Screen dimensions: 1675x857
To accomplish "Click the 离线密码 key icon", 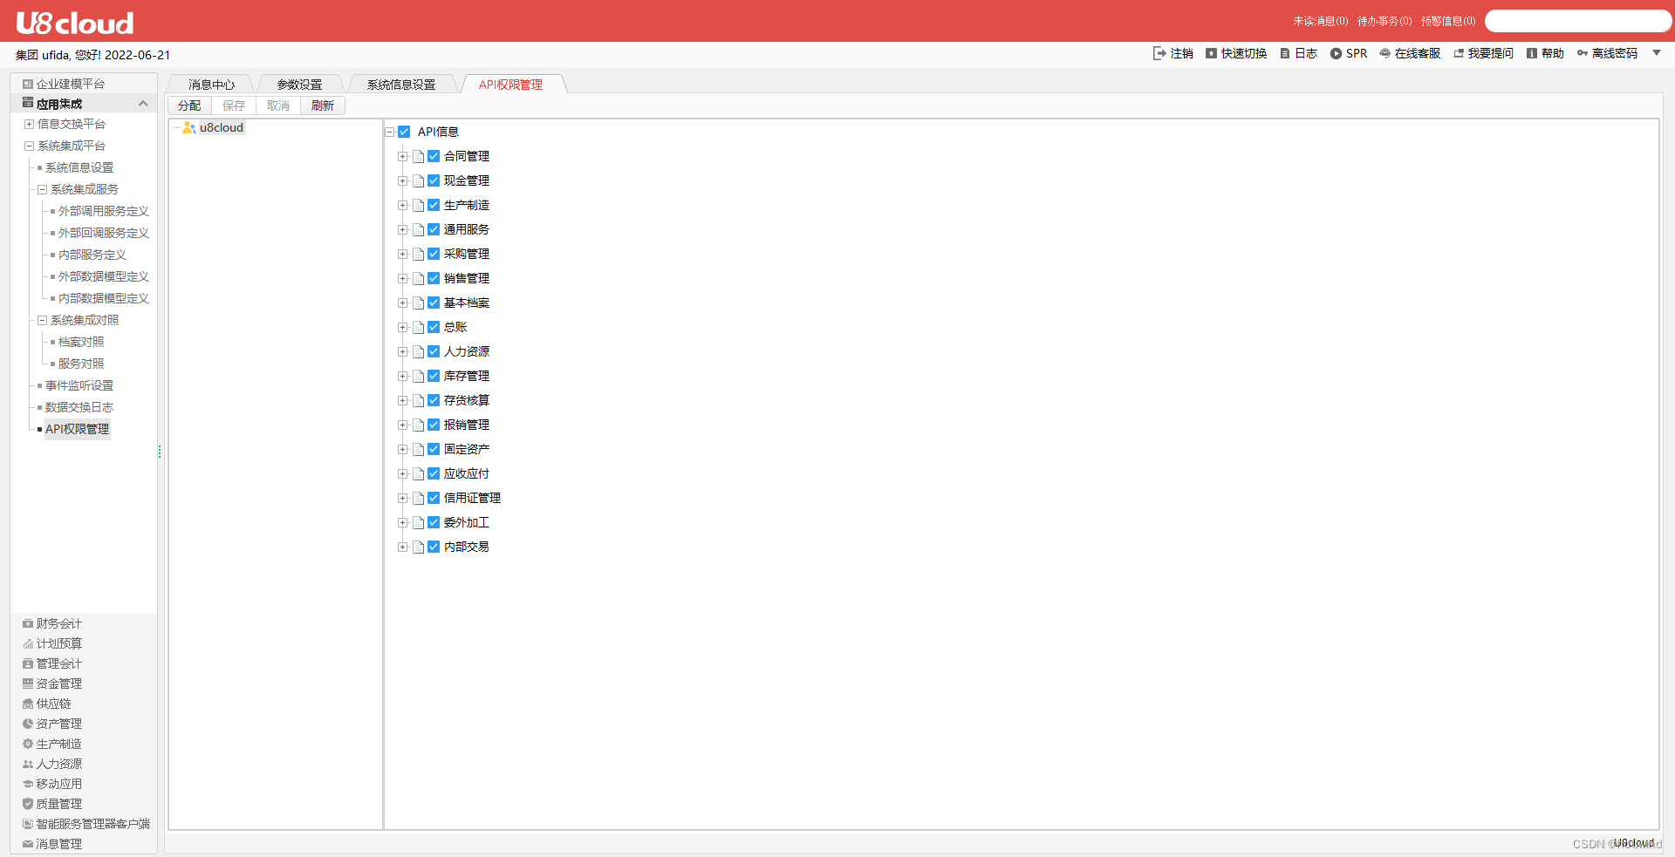I will 1583,53.
